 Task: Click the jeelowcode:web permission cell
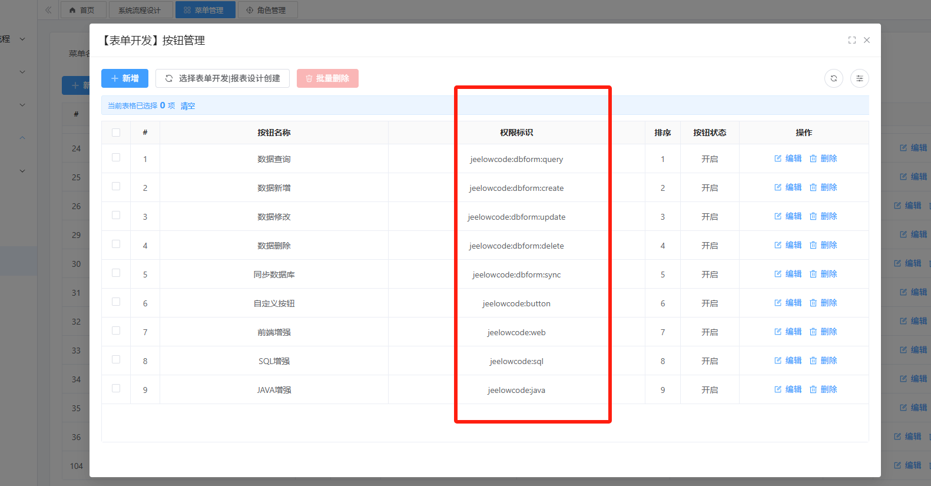pos(516,332)
